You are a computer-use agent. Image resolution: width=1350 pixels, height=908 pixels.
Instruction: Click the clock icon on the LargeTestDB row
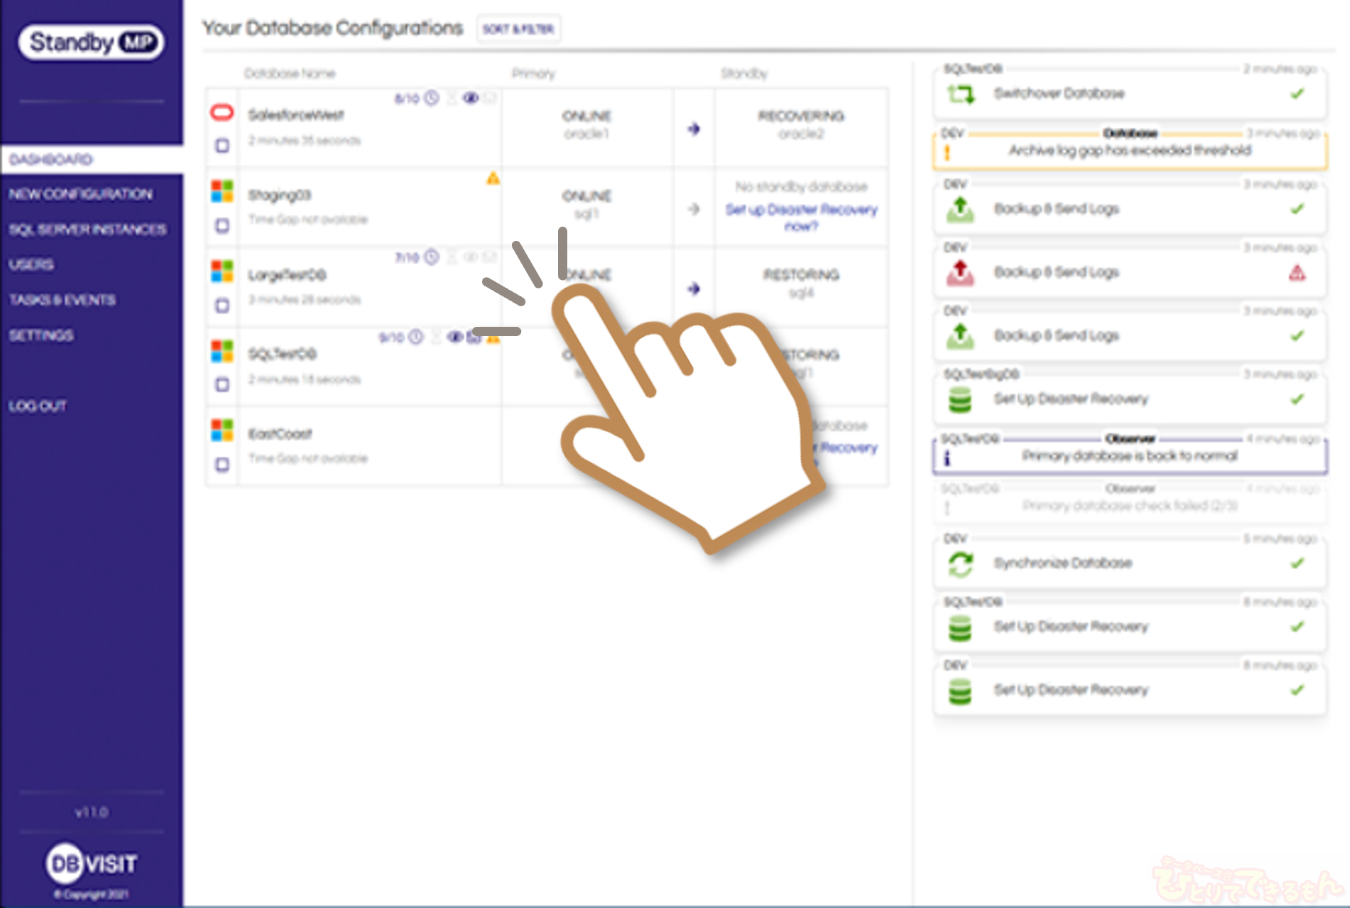432,257
